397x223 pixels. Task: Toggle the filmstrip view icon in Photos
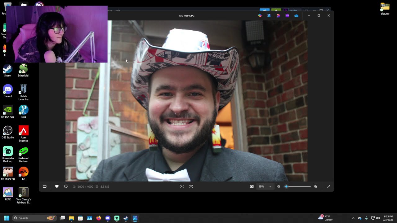45,186
